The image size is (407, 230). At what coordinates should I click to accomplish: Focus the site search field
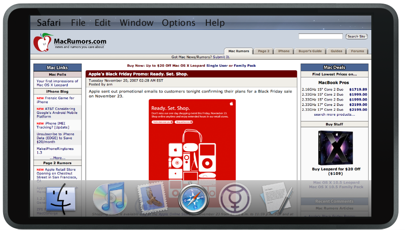(321, 36)
